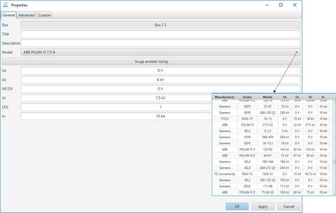Screen dimensions: 336x213
Task: Sort list by Us column header
Action: pyautogui.click(x=285, y=97)
